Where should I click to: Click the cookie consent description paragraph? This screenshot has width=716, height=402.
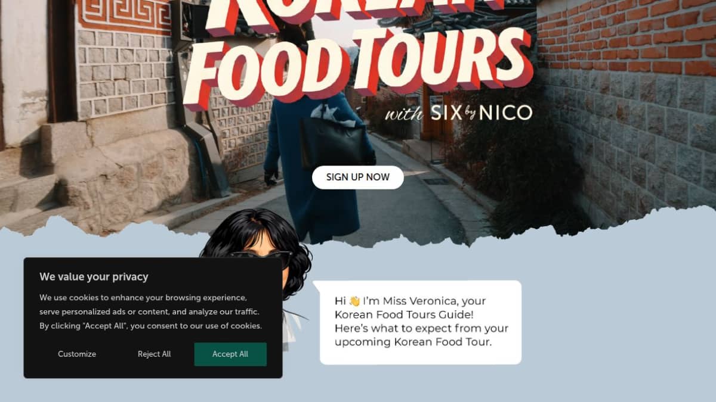pos(151,311)
